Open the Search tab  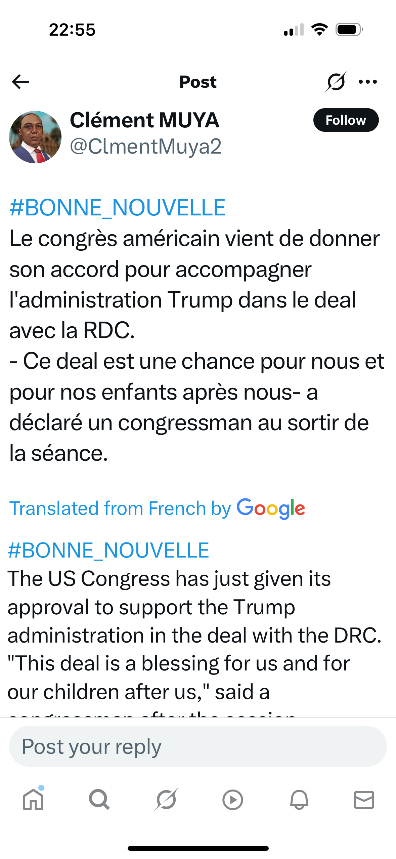pyautogui.click(x=99, y=800)
